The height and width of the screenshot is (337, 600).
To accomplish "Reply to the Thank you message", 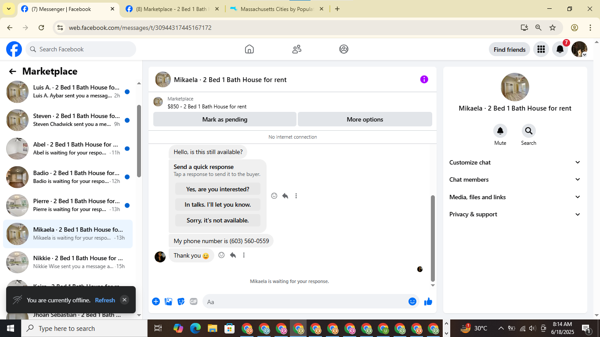I will (233, 255).
